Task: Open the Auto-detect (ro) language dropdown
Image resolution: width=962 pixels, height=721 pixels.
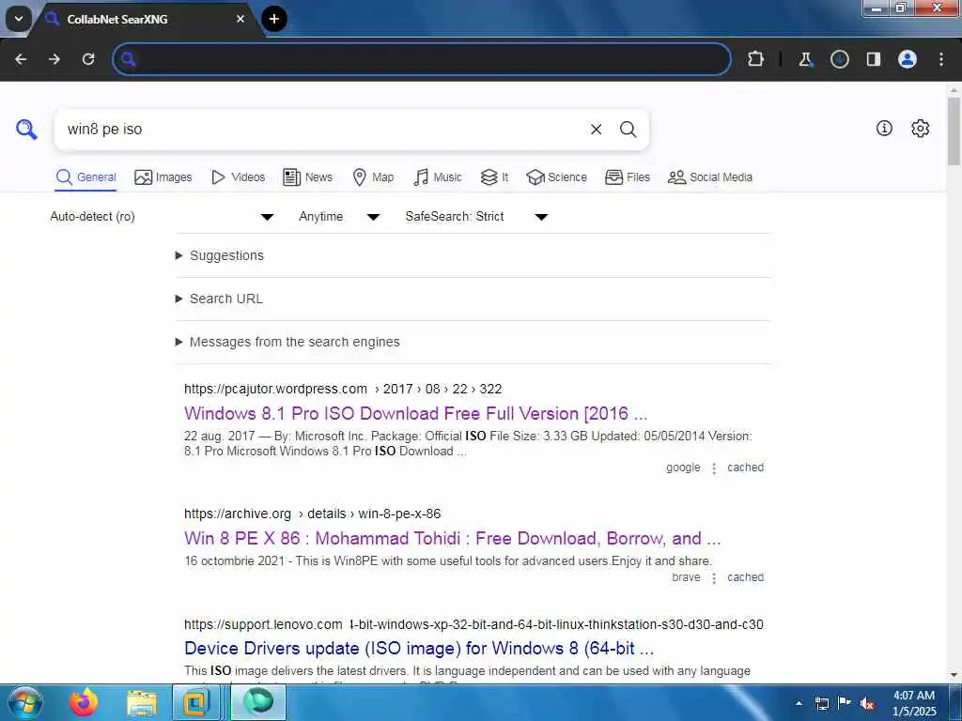Action: click(x=162, y=217)
